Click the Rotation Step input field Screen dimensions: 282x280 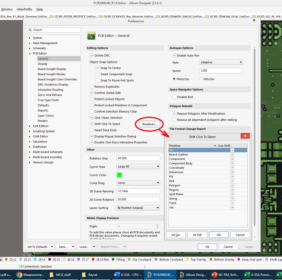point(138,158)
